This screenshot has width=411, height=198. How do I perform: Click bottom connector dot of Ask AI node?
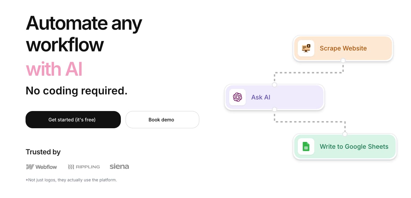pyautogui.click(x=274, y=110)
